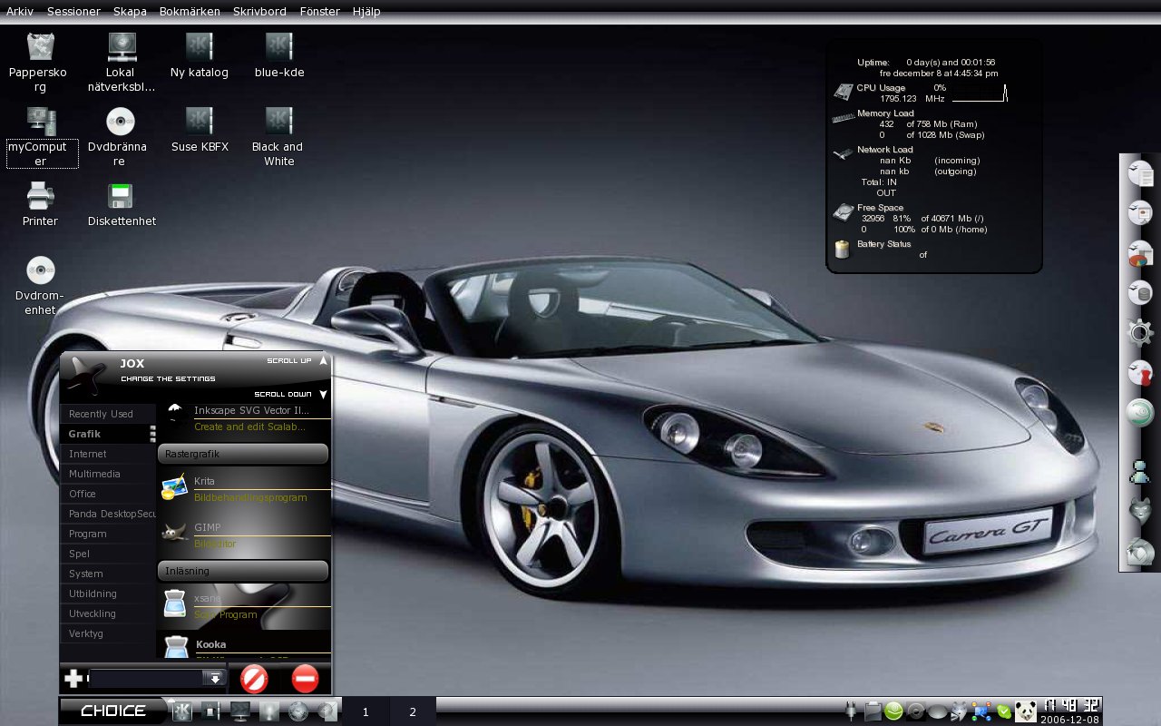
Task: Launch Kooka from the menu
Action: [x=245, y=644]
